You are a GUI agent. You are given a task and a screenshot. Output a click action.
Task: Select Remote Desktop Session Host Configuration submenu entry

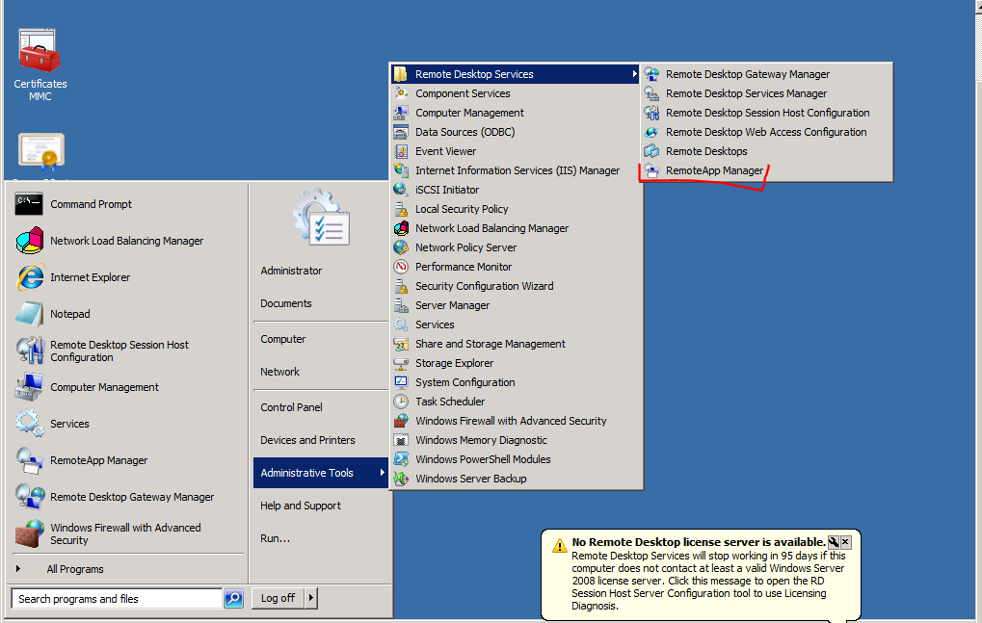767,114
